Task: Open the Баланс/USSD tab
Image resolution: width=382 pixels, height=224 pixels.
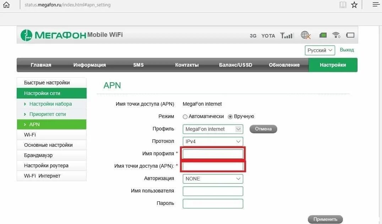Action: tap(236, 65)
